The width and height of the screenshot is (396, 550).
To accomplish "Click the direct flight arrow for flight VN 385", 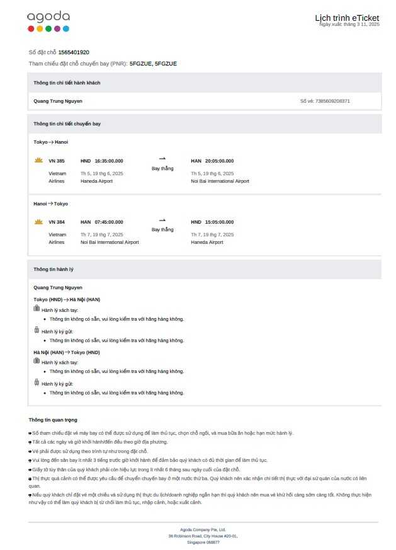I will click(162, 159).
